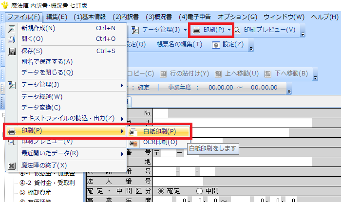
Task: Expand テキストファイルの読込・出力(Z) submenu arrow
Action: tap(122, 119)
